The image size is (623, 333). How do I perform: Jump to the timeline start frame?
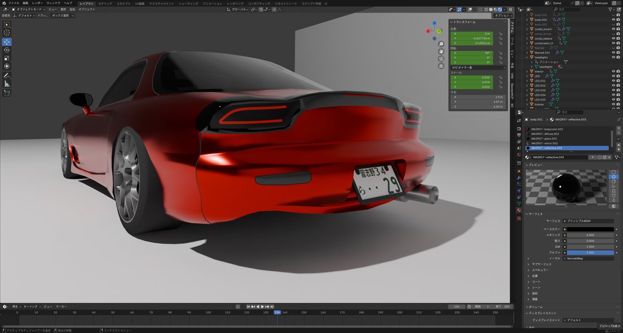tap(249, 307)
